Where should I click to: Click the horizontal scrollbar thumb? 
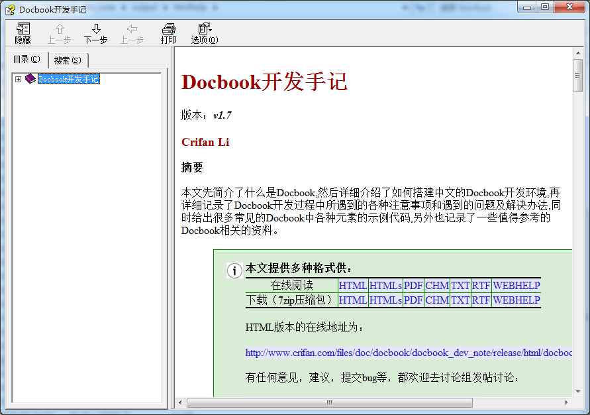pos(330,402)
